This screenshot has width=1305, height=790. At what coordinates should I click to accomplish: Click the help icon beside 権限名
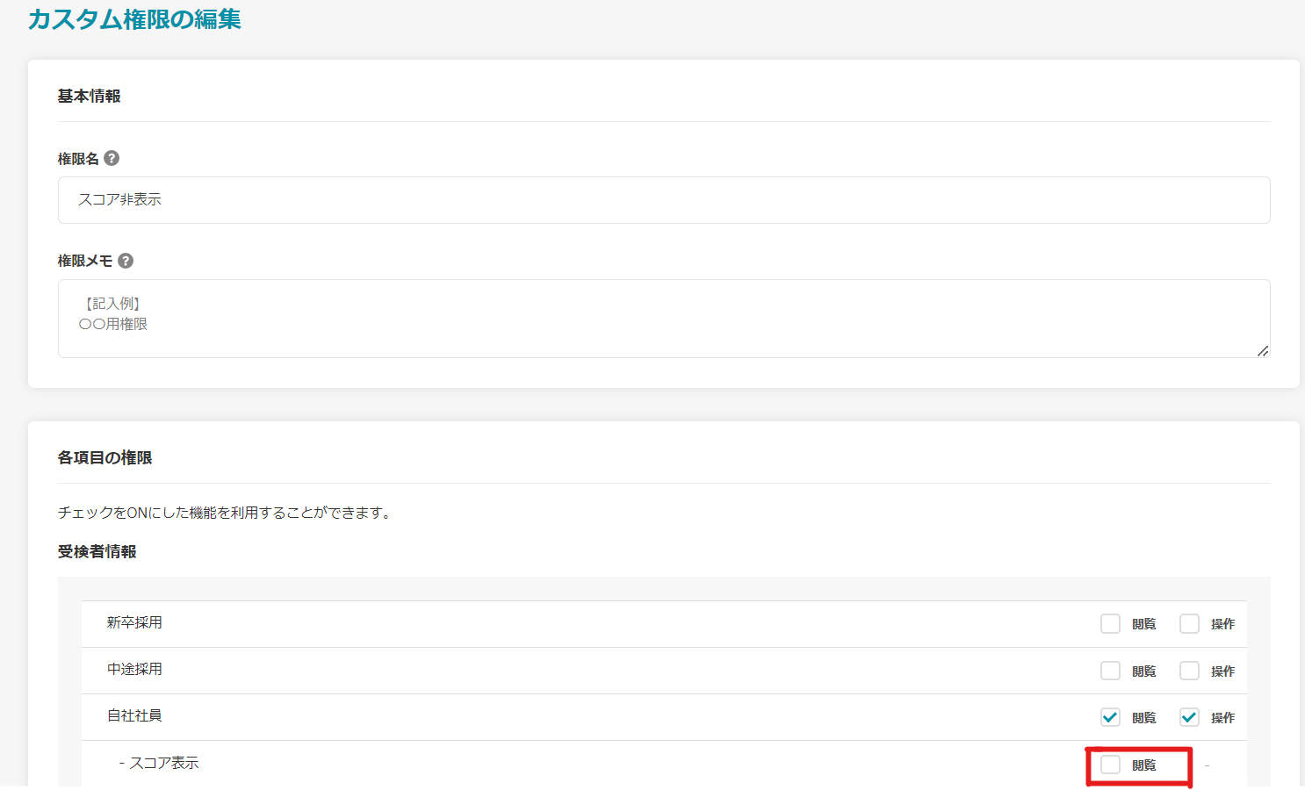click(112, 158)
